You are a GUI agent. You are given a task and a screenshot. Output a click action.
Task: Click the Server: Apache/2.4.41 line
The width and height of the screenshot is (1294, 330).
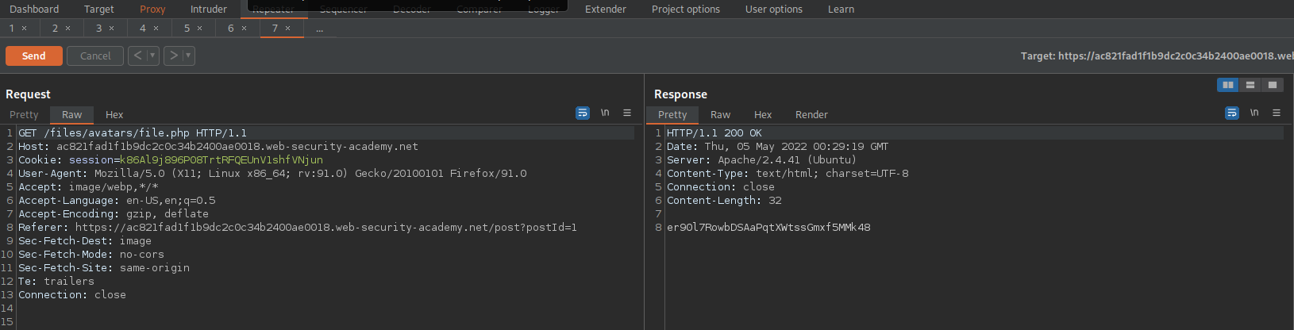click(x=762, y=159)
